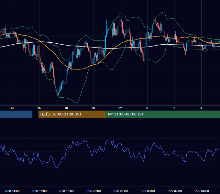Click the 3/28 18:00 date label

pos(66,191)
